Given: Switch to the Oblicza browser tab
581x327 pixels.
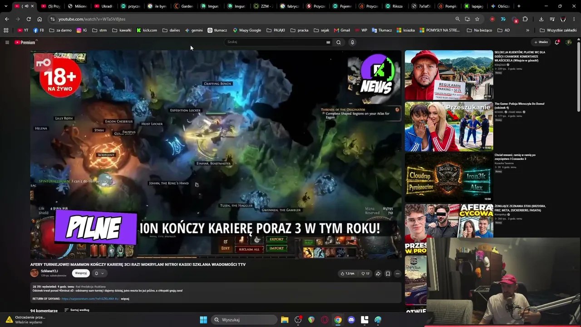Looking at the screenshot, I should pyautogui.click(x=501, y=6).
